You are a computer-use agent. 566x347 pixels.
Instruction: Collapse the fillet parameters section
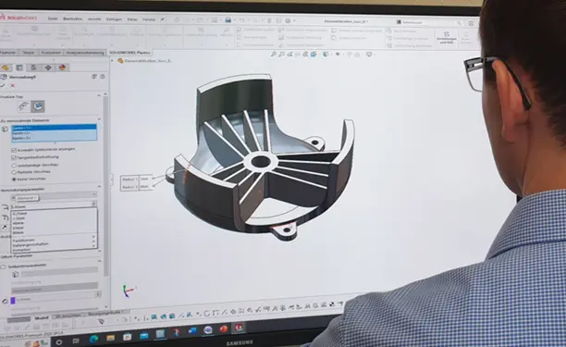pyautogui.click(x=99, y=187)
